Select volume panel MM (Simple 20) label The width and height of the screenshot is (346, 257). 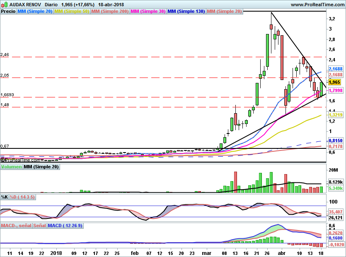tap(41, 167)
